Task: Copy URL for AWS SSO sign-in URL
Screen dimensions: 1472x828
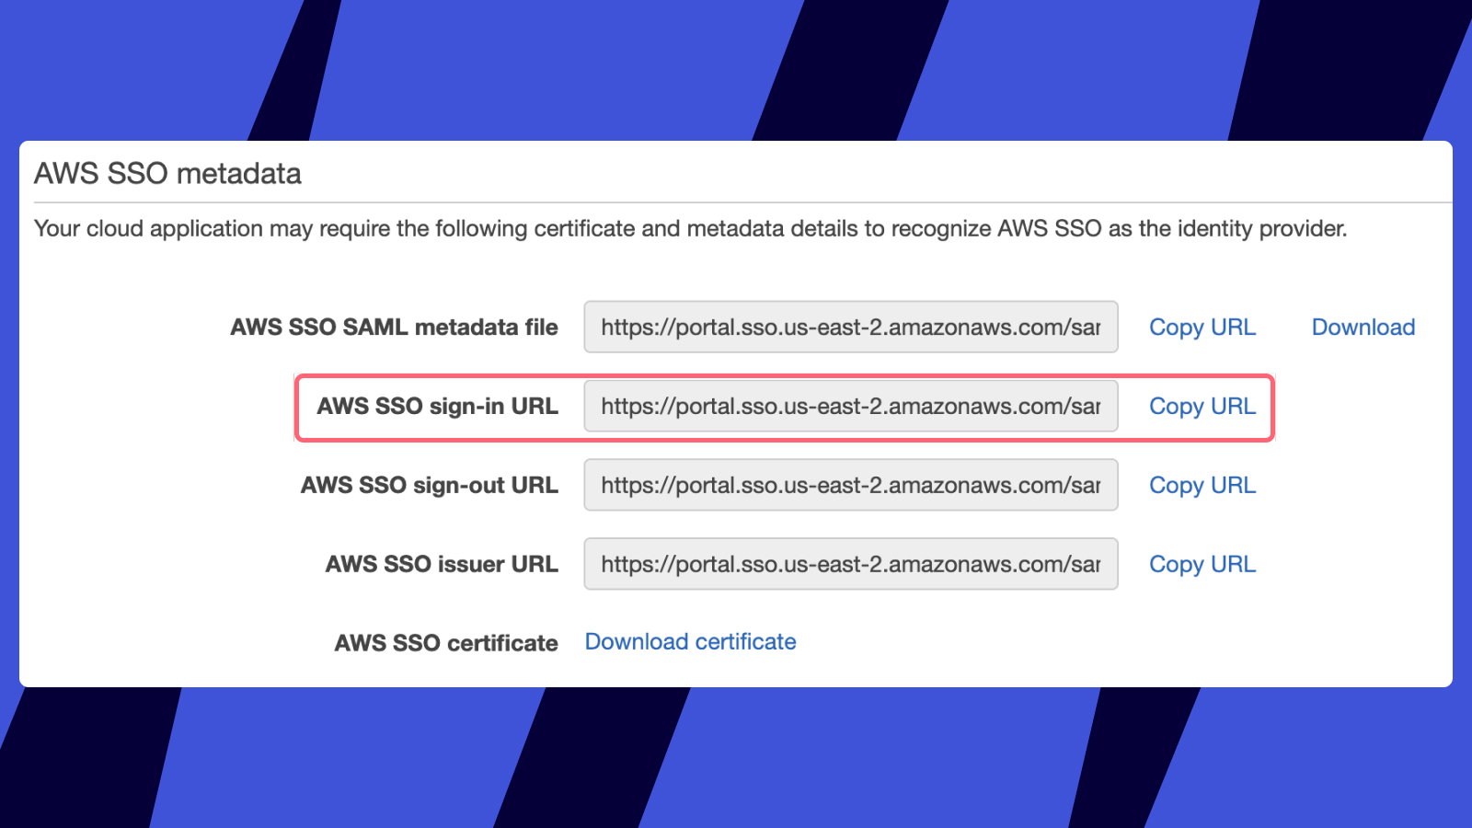Action: [1202, 407]
